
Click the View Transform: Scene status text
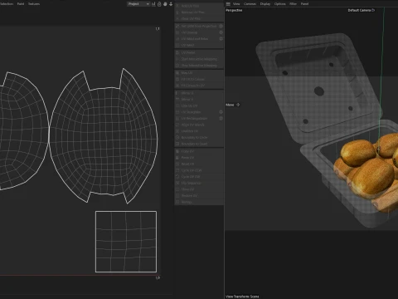click(242, 297)
